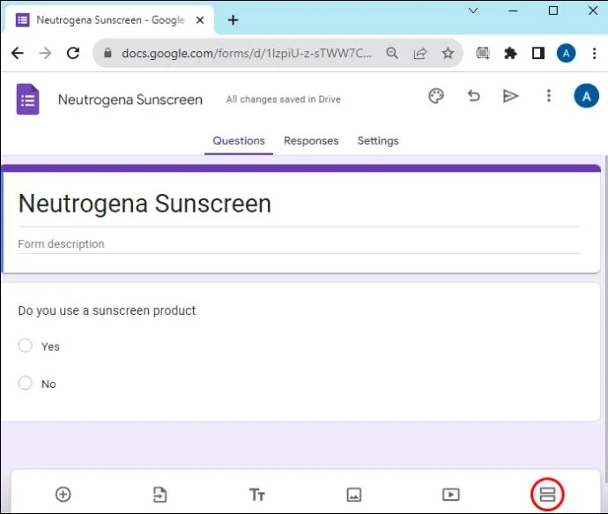Image resolution: width=608 pixels, height=514 pixels.
Task: Select the 'Do you use a sunscreen product' question
Action: point(107,310)
